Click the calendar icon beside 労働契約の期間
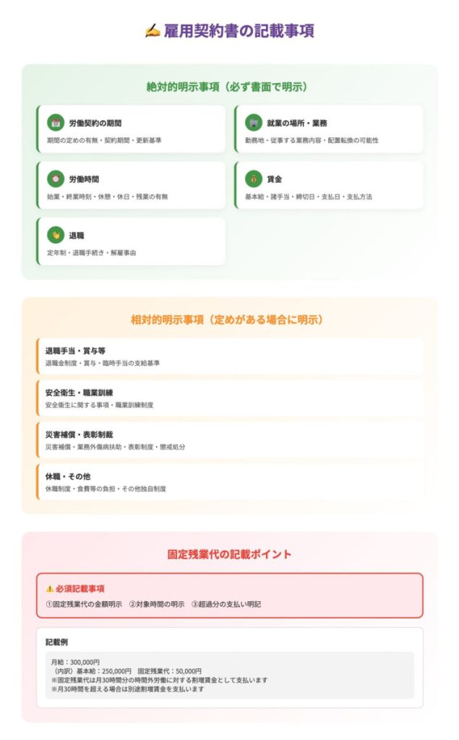Viewport: 459px width, 740px height. pyautogui.click(x=55, y=123)
